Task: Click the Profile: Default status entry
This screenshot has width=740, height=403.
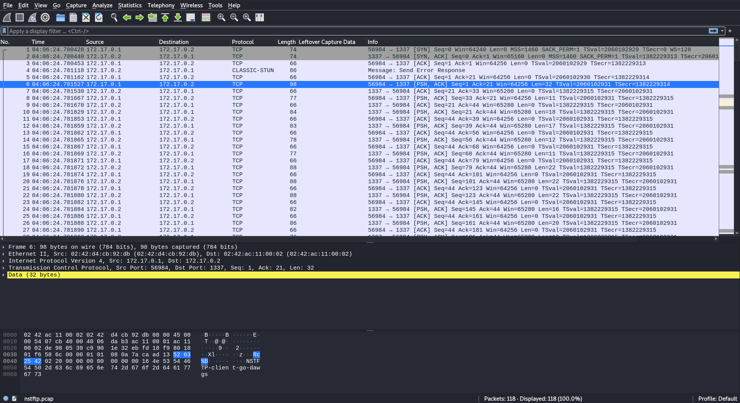Action: pyautogui.click(x=717, y=398)
